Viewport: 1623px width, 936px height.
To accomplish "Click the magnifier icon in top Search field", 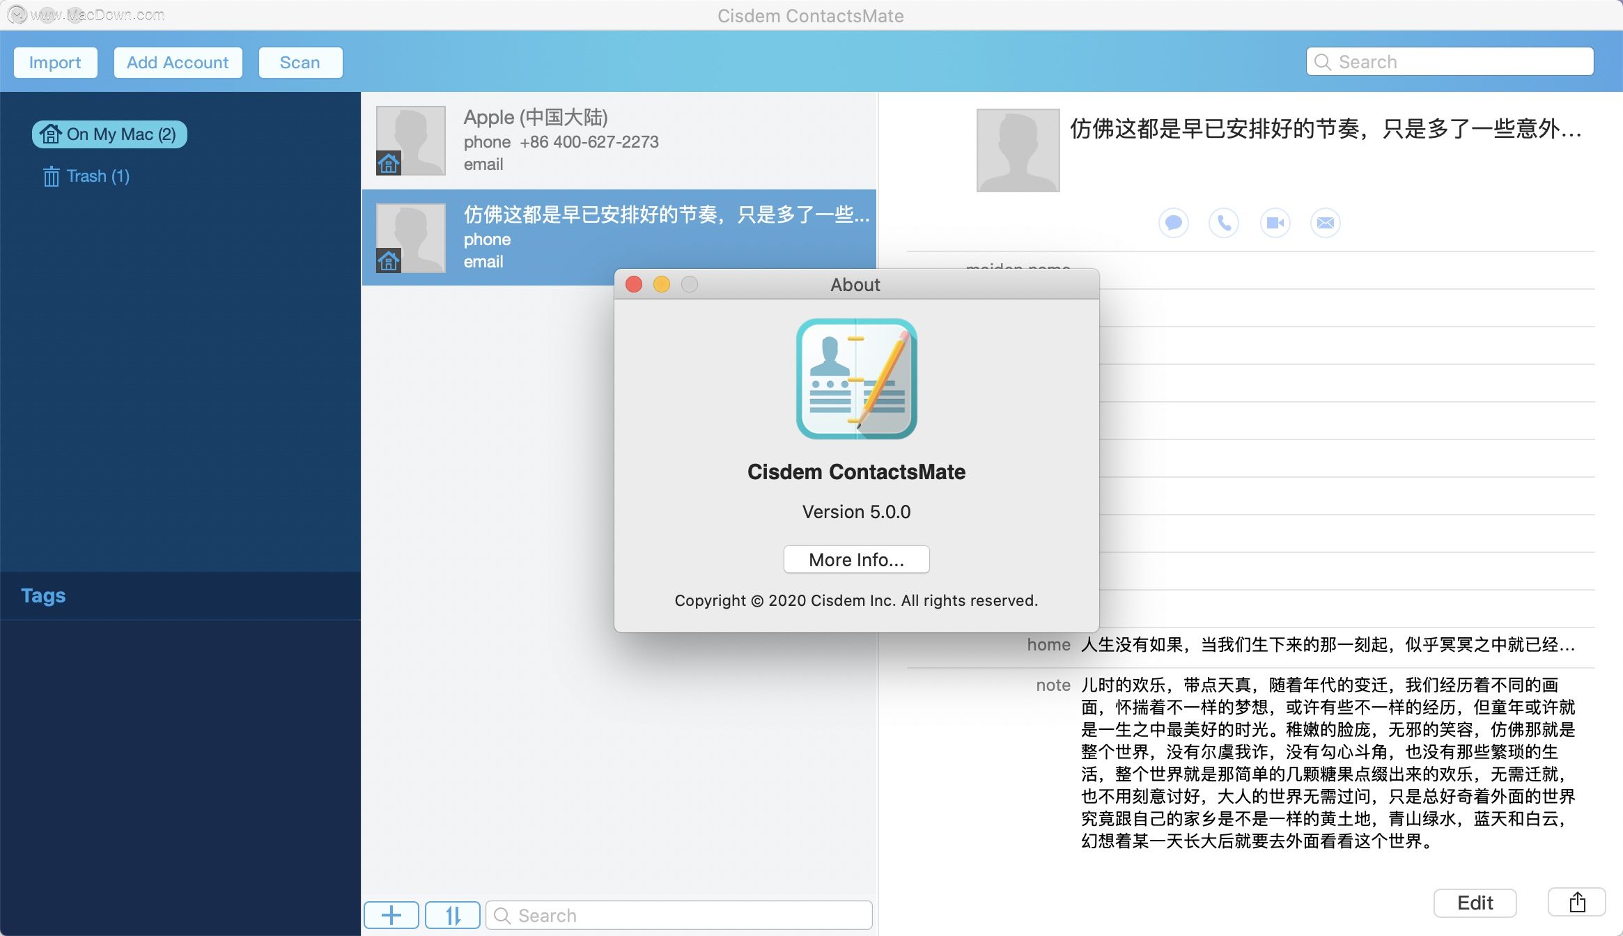I will tap(1322, 62).
